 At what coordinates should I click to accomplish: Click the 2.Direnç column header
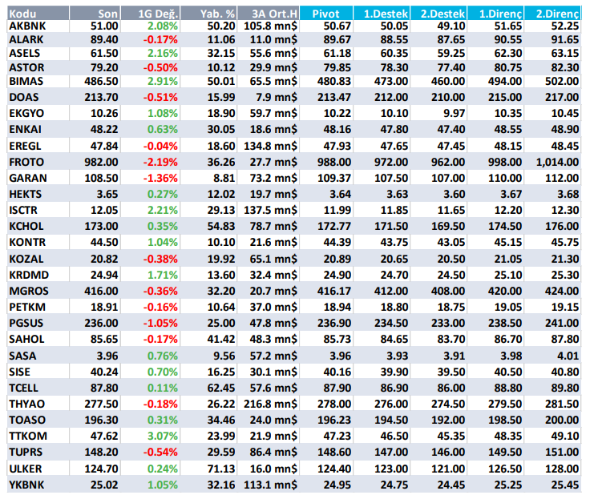click(x=558, y=14)
